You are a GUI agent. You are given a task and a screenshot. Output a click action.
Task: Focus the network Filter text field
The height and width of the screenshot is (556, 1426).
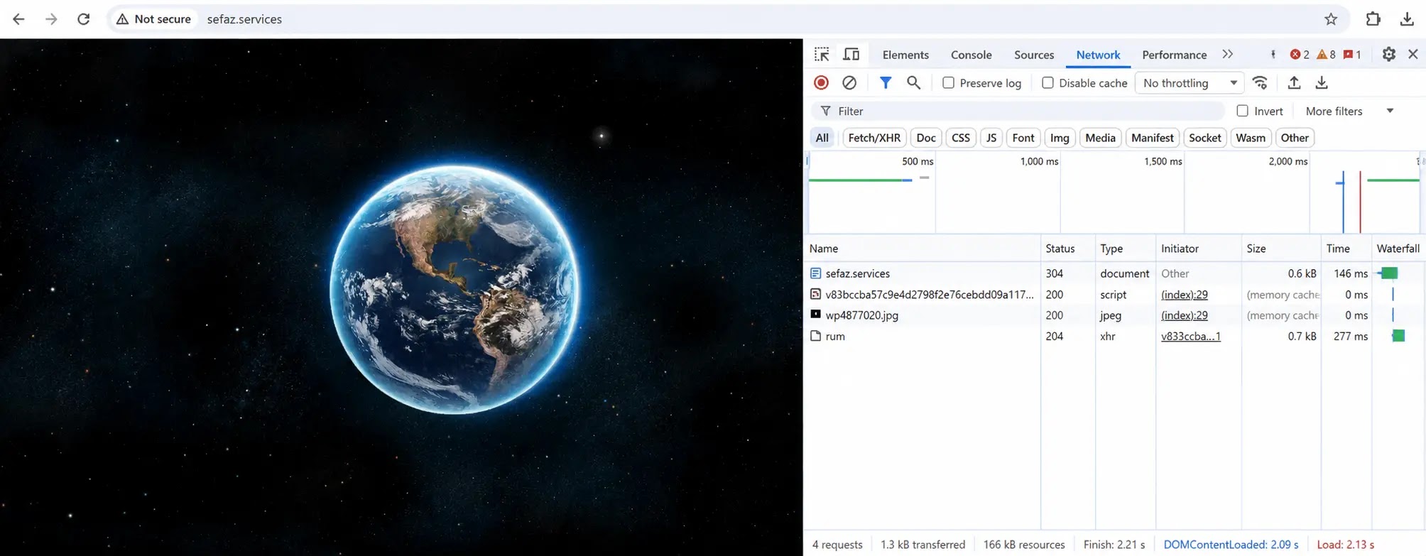tap(1018, 111)
